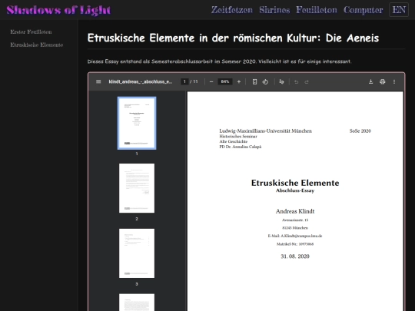
Task: Click the page number input field
Action: 184,81
